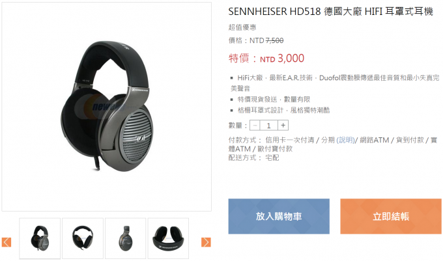The width and height of the screenshot is (443, 261).
Task: Click the SENNHEISER HD518 product title
Action: coord(330,12)
